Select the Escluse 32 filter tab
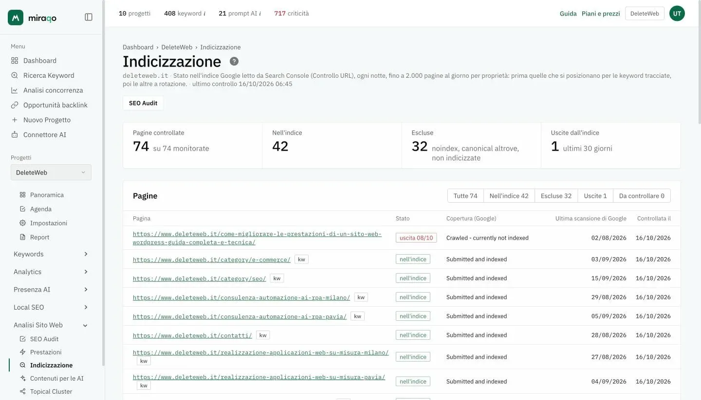The image size is (701, 400). click(556, 196)
